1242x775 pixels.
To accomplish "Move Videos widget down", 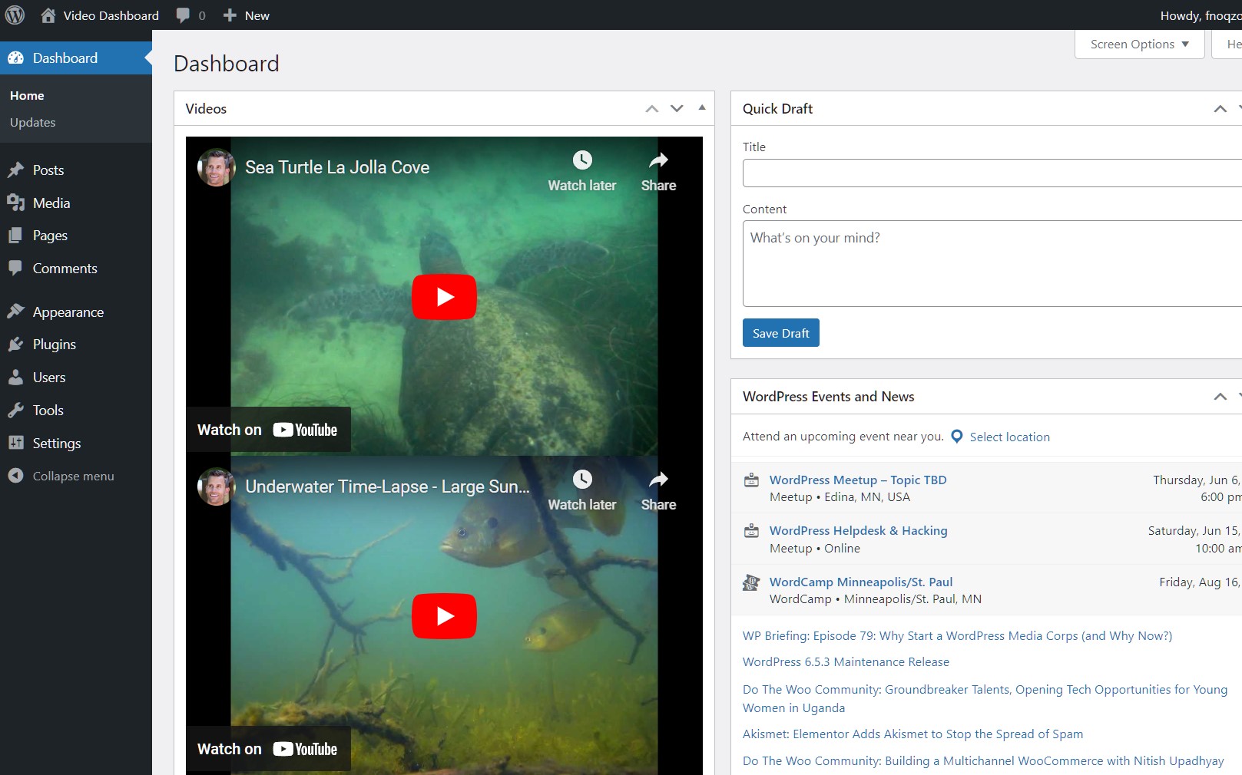I will 677,108.
